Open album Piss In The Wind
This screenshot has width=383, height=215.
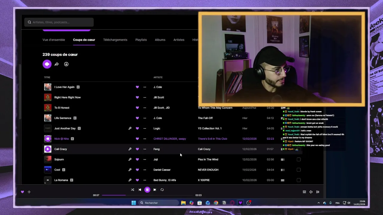(x=208, y=159)
